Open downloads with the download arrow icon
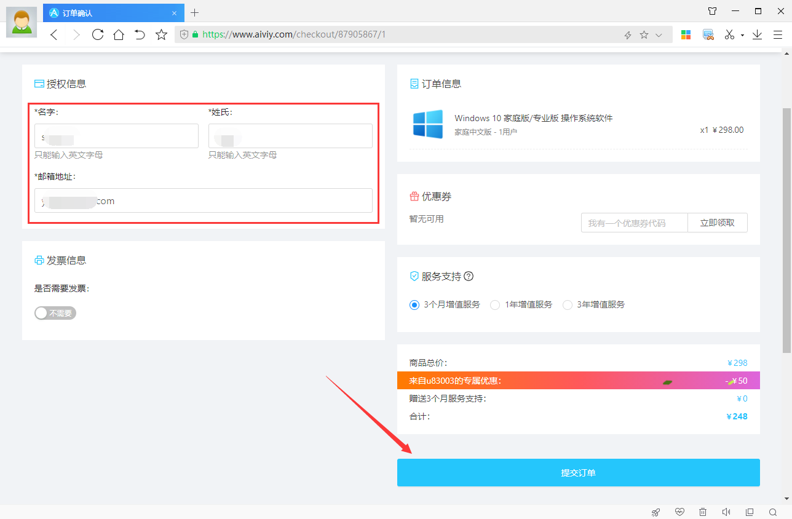Screen dimensions: 792x519 coord(758,35)
